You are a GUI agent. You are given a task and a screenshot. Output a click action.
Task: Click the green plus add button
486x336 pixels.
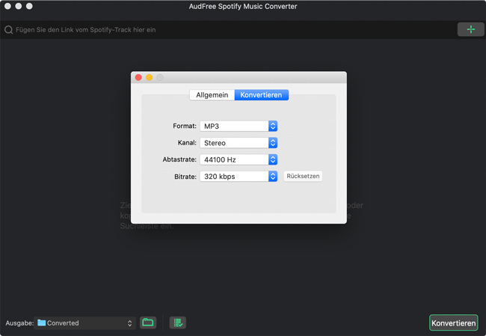[x=470, y=29]
